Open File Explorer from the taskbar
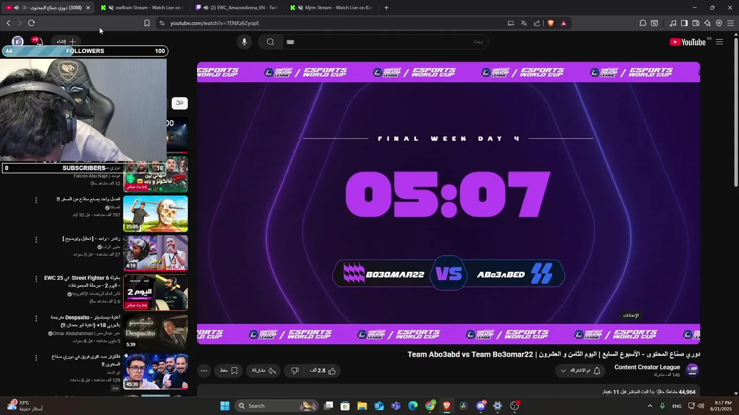The width and height of the screenshot is (739, 415). 362,406
